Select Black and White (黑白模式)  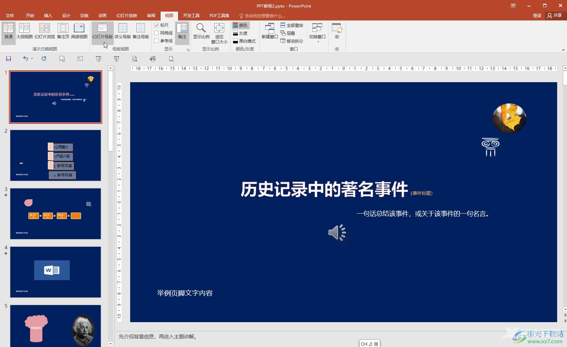pos(244,41)
